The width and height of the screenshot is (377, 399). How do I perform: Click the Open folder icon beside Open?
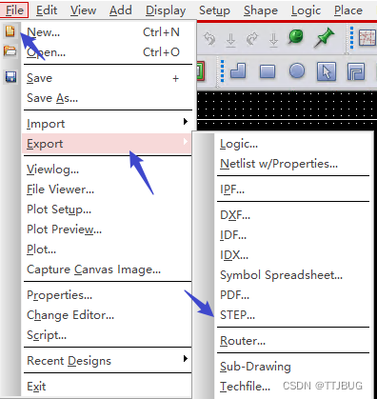(10, 50)
